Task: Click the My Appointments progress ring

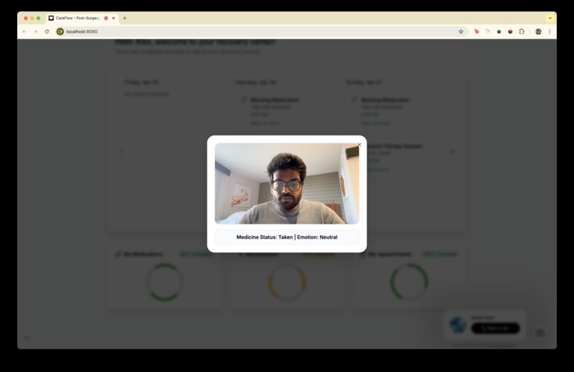Action: pyautogui.click(x=409, y=282)
